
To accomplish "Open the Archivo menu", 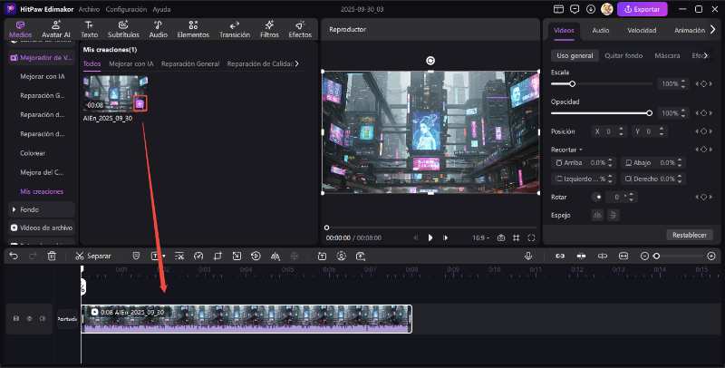I will (x=89, y=8).
